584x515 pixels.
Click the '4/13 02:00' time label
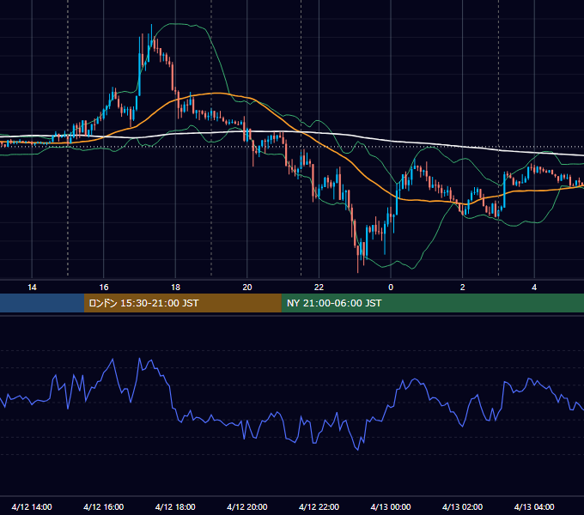pos(463,506)
